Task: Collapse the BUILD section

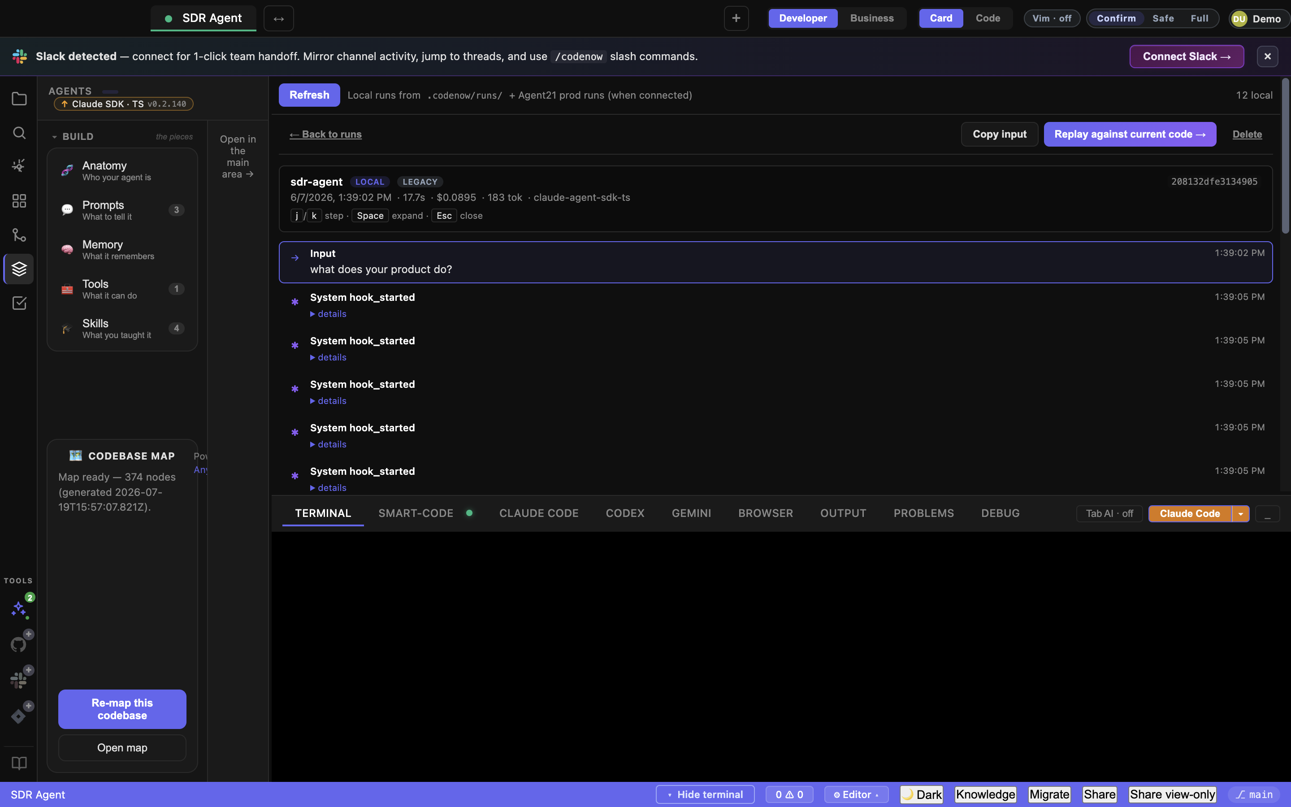Action: tap(73, 137)
